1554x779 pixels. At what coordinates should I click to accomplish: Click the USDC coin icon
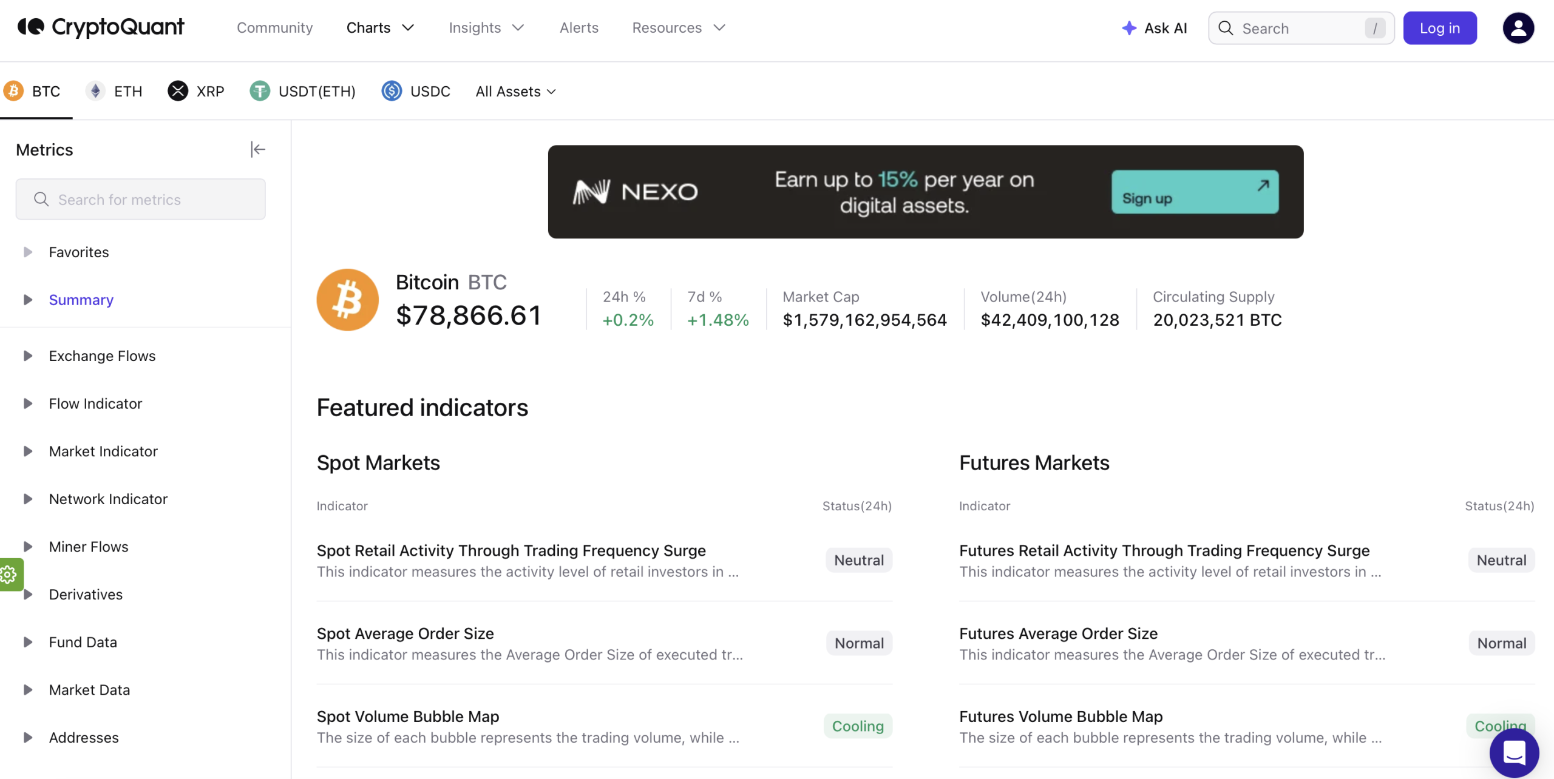point(392,91)
